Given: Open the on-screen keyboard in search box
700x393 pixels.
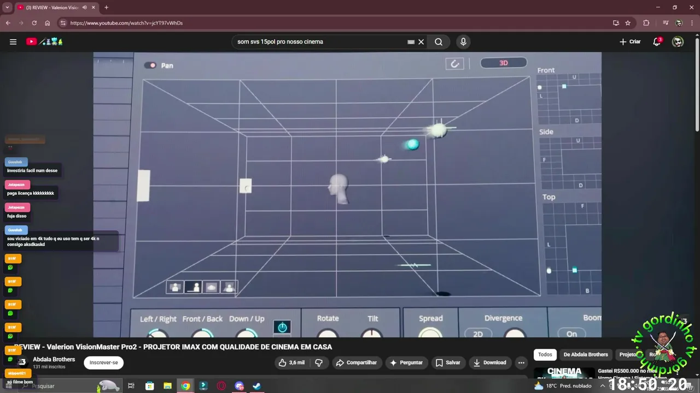Looking at the screenshot, I should tap(411, 41).
